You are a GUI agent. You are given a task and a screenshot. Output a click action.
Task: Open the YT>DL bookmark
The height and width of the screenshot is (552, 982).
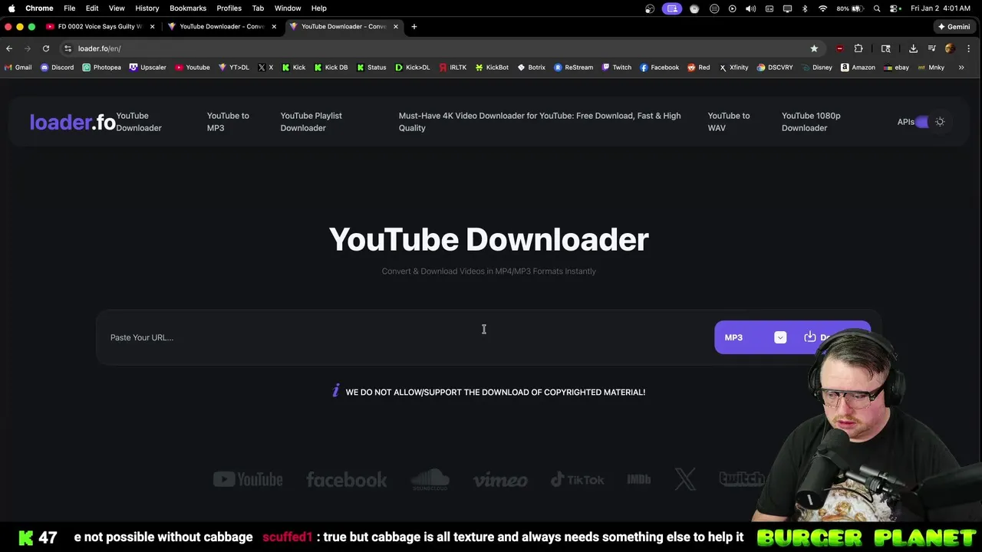[x=234, y=67]
